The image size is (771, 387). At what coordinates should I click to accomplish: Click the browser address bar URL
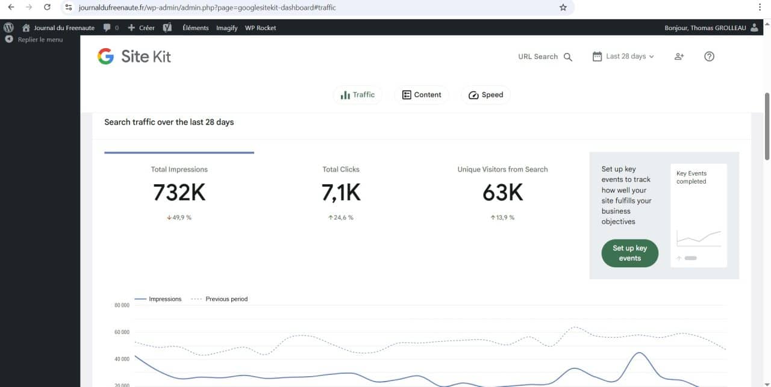207,8
